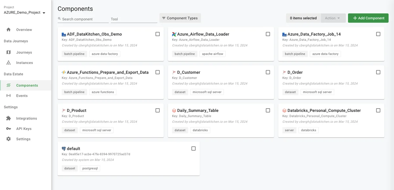This screenshot has width=394, height=190.
Task: Click the Airflow icon on Azure_Airflow_Data_Loader card
Action: click(x=174, y=34)
